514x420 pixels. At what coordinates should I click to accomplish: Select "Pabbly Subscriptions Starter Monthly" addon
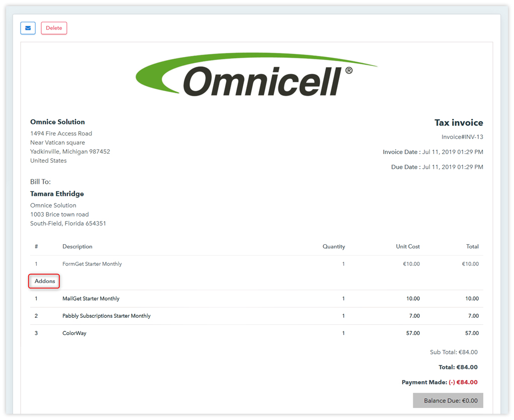[107, 316]
